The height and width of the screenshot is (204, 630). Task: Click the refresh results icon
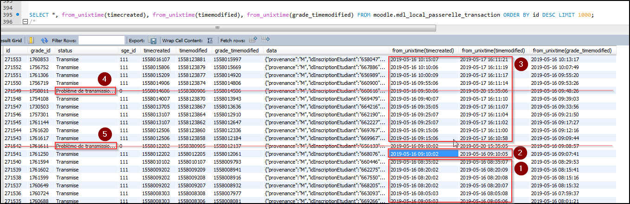point(45,40)
